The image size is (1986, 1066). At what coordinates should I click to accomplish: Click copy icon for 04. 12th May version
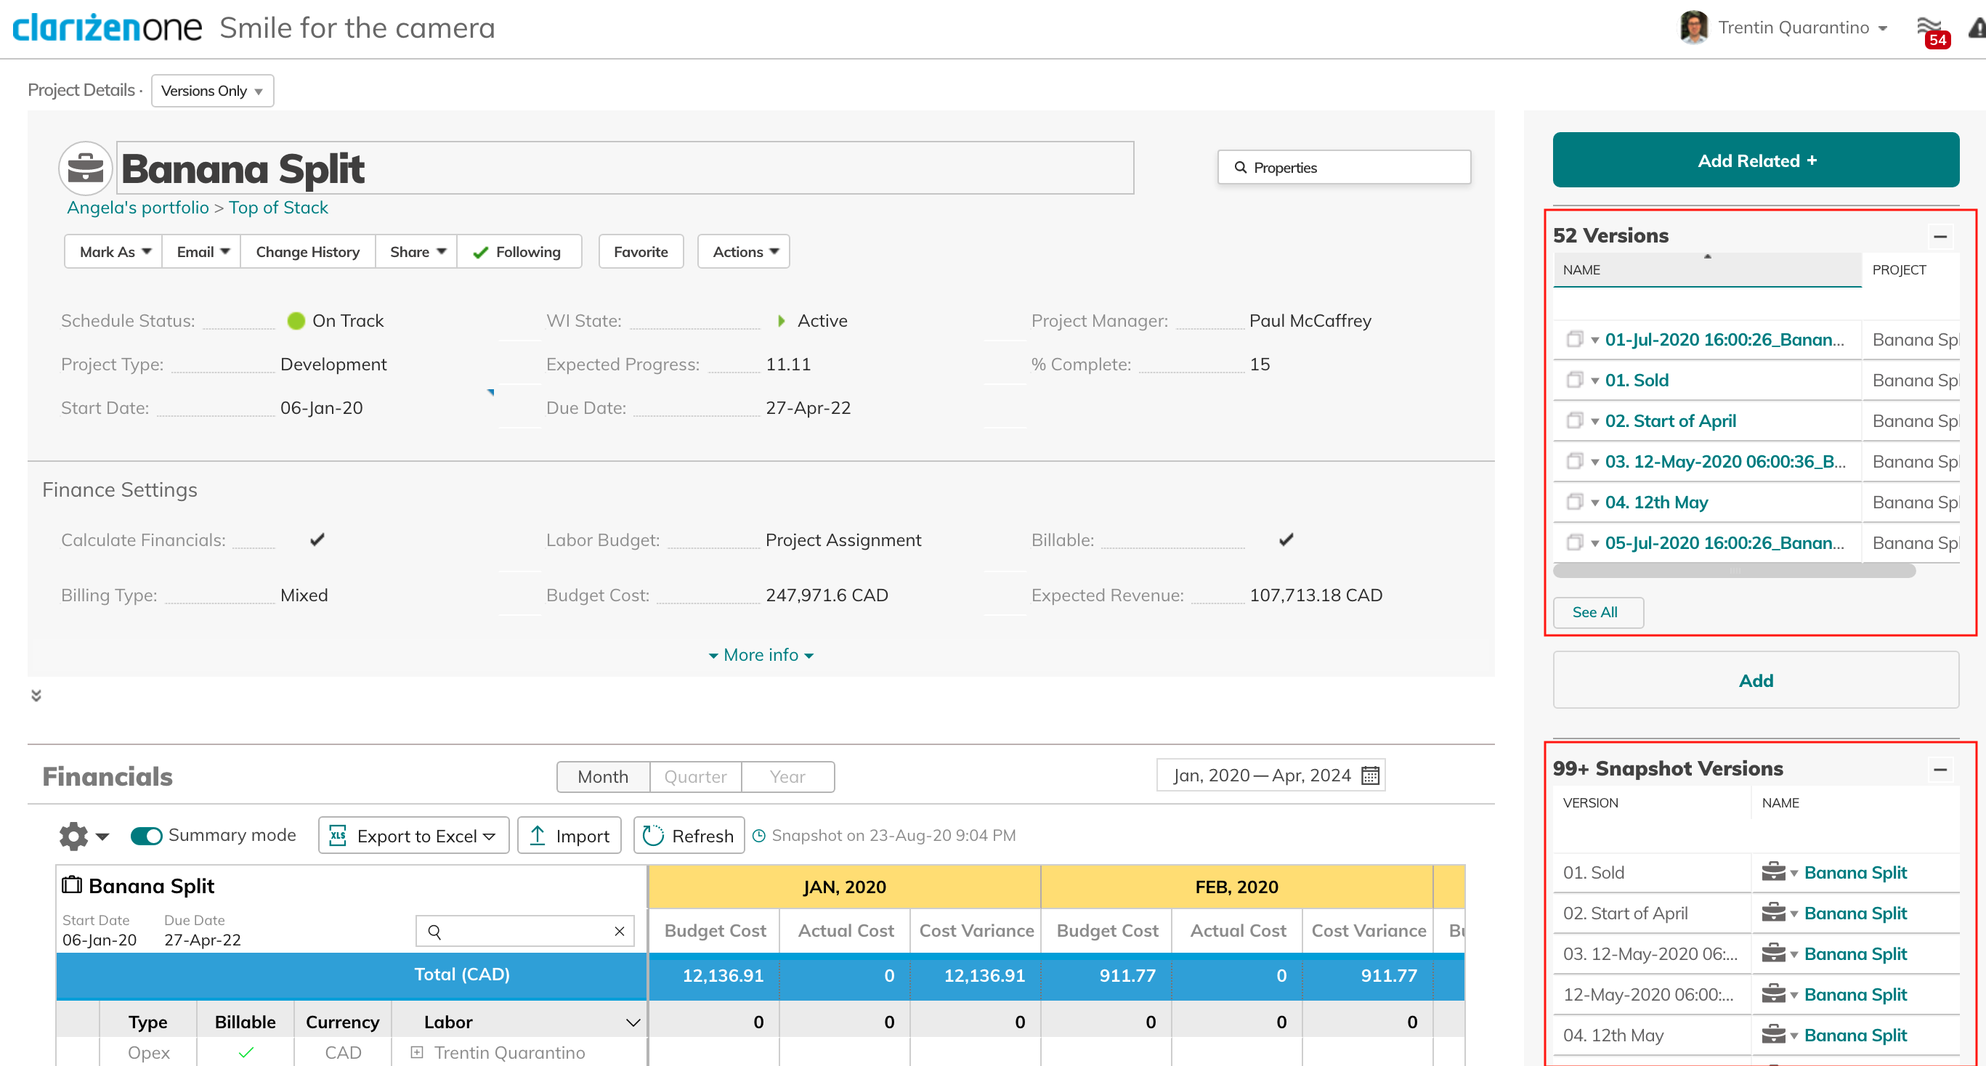tap(1574, 503)
